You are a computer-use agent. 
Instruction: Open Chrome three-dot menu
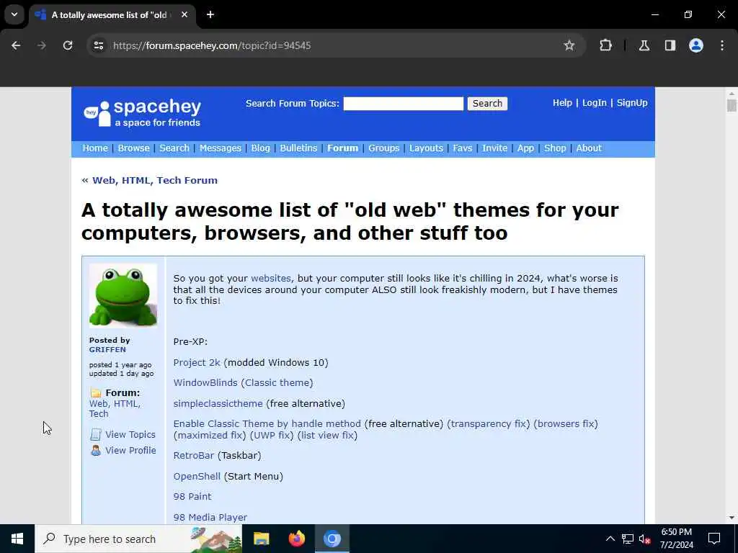pos(722,45)
